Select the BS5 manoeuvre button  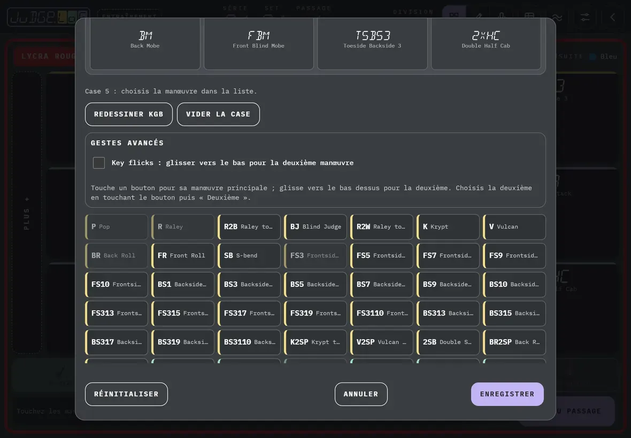coord(315,285)
